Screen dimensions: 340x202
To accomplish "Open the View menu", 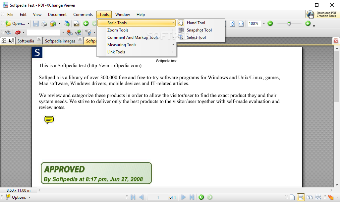I will (37, 15).
